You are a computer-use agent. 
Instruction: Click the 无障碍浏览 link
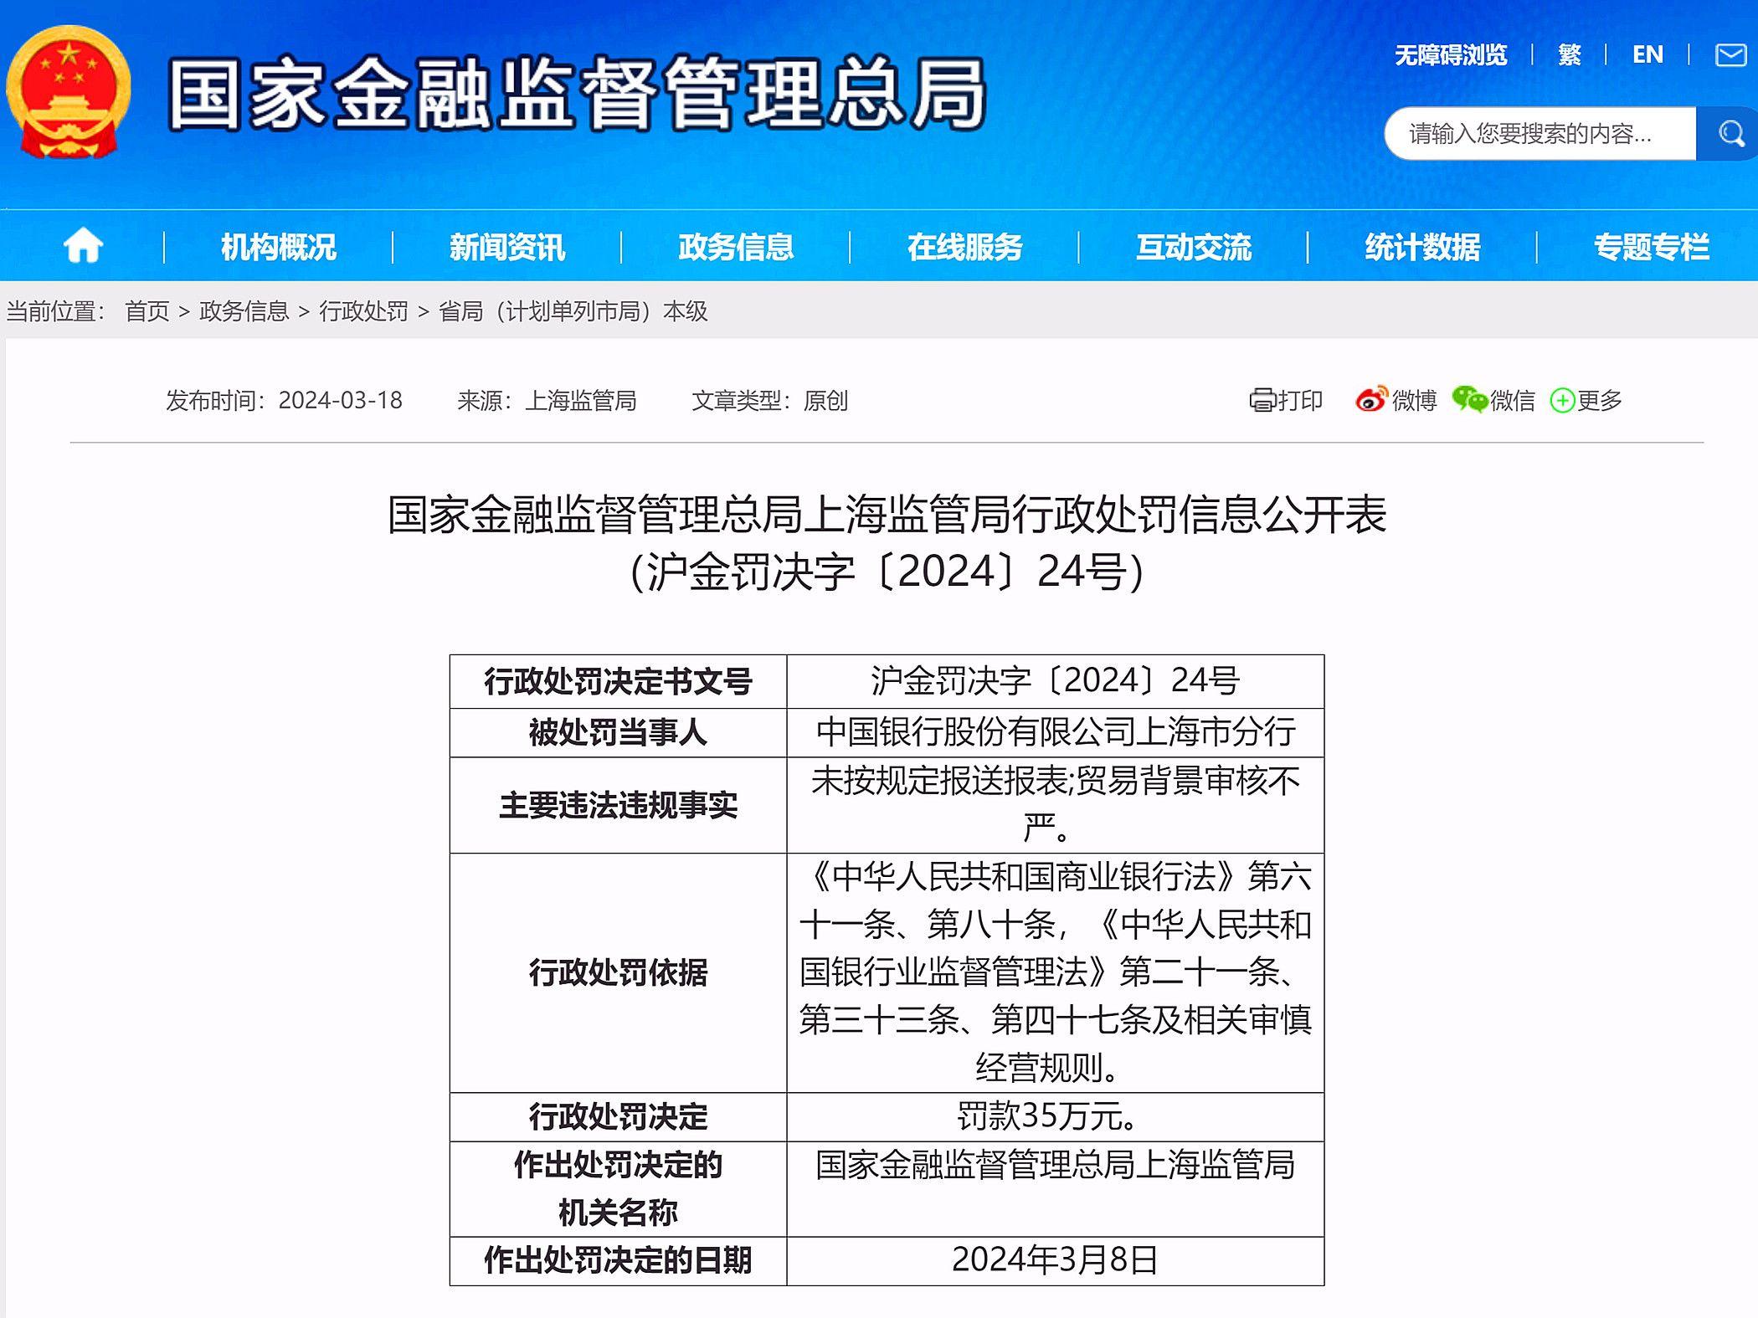point(1451,55)
